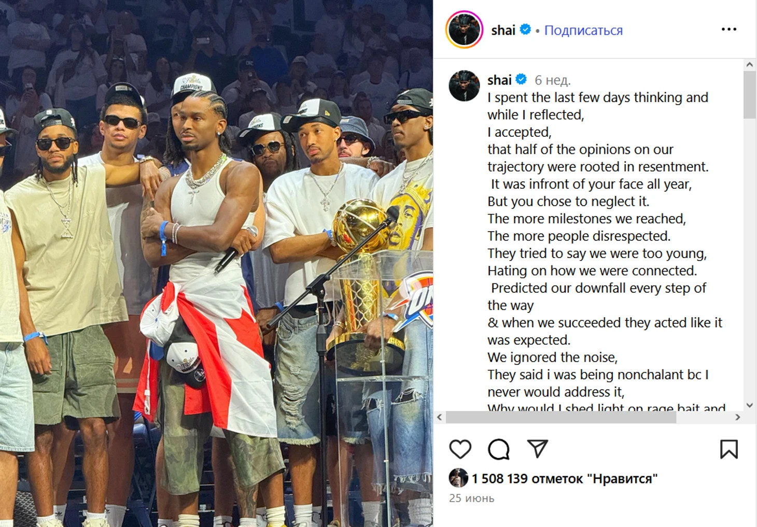This screenshot has height=527, width=757.
Task: Click the verified badge beside header username
Action: (x=525, y=30)
